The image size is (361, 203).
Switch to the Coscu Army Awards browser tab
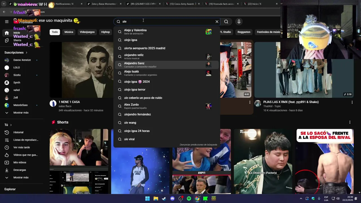point(182,4)
